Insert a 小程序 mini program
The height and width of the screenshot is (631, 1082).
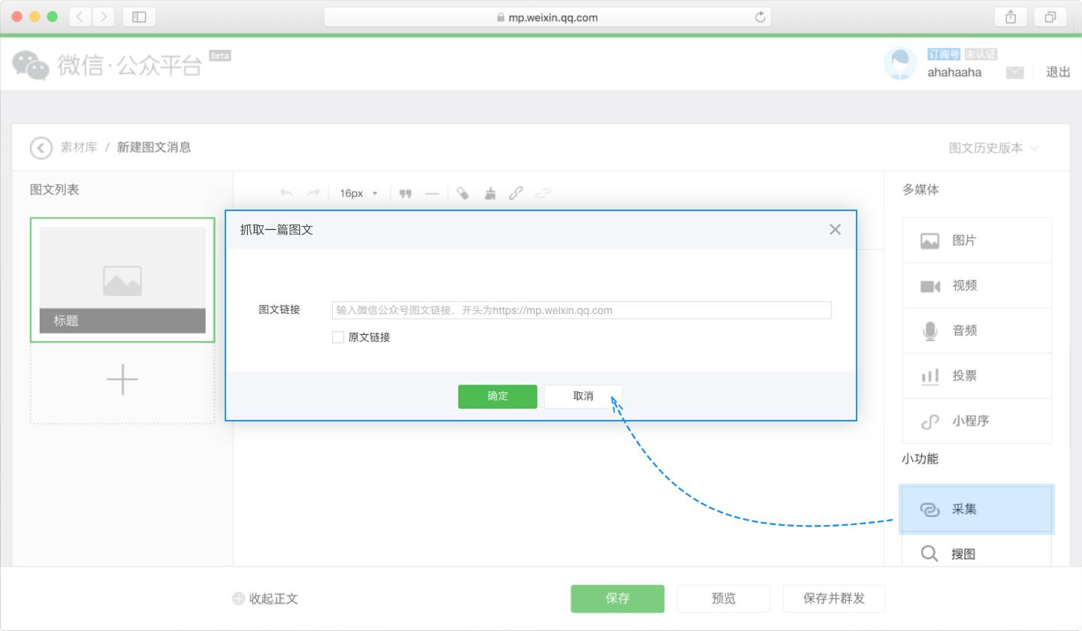[969, 421]
